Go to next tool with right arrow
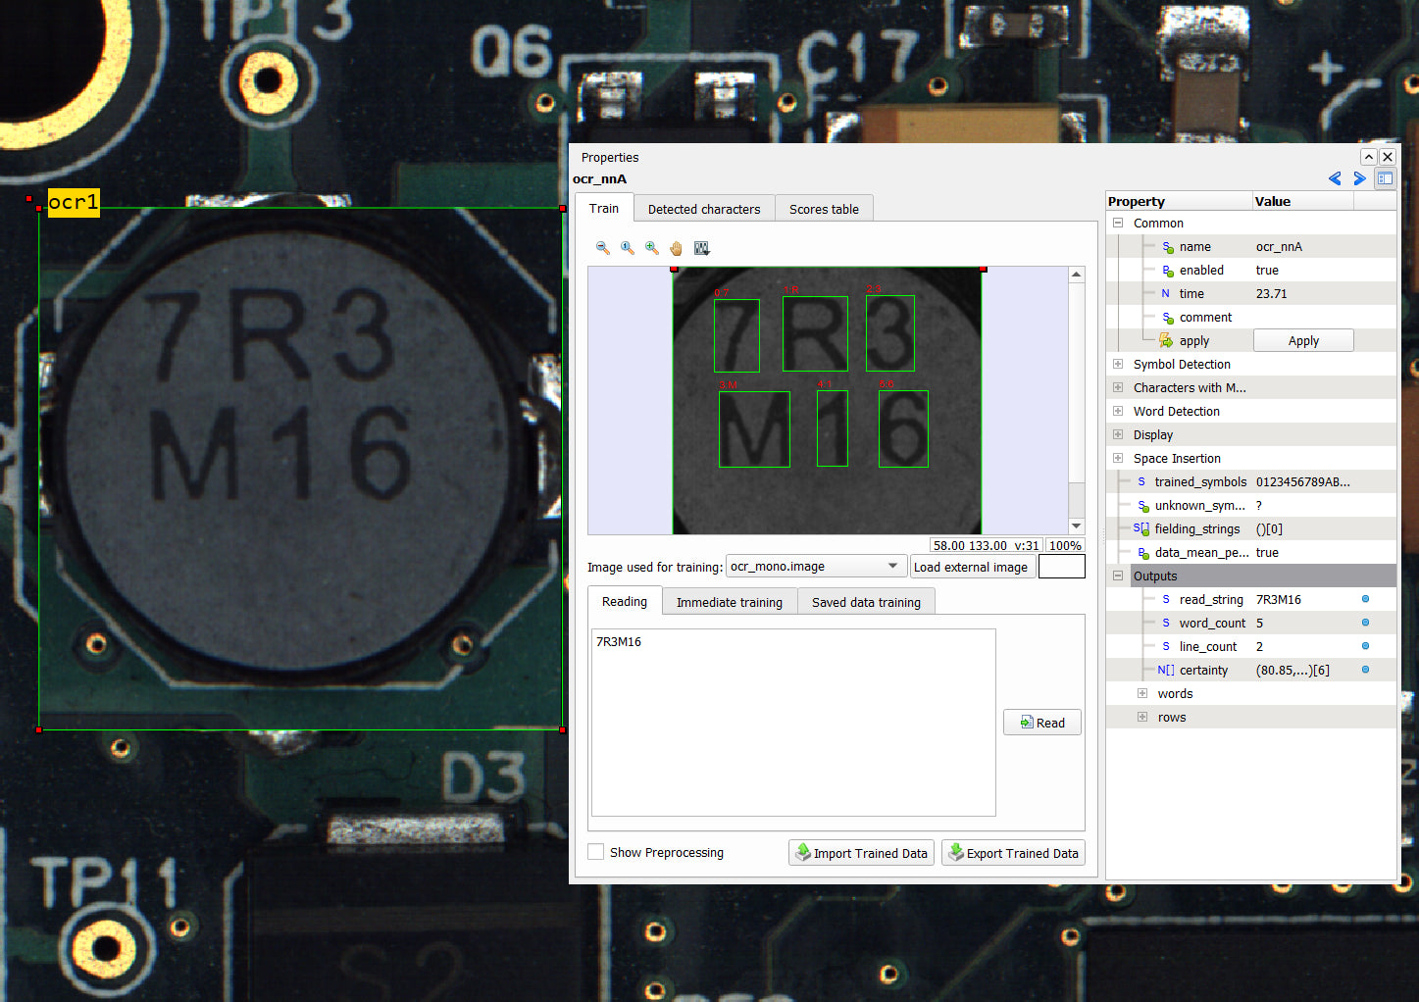 [x=1359, y=178]
